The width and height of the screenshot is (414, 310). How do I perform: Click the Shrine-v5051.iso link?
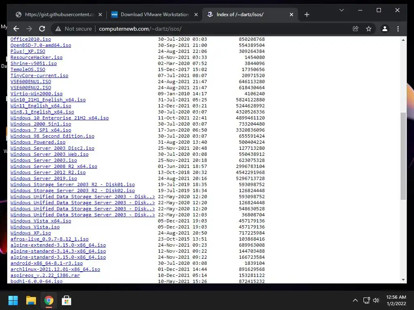pos(34,63)
